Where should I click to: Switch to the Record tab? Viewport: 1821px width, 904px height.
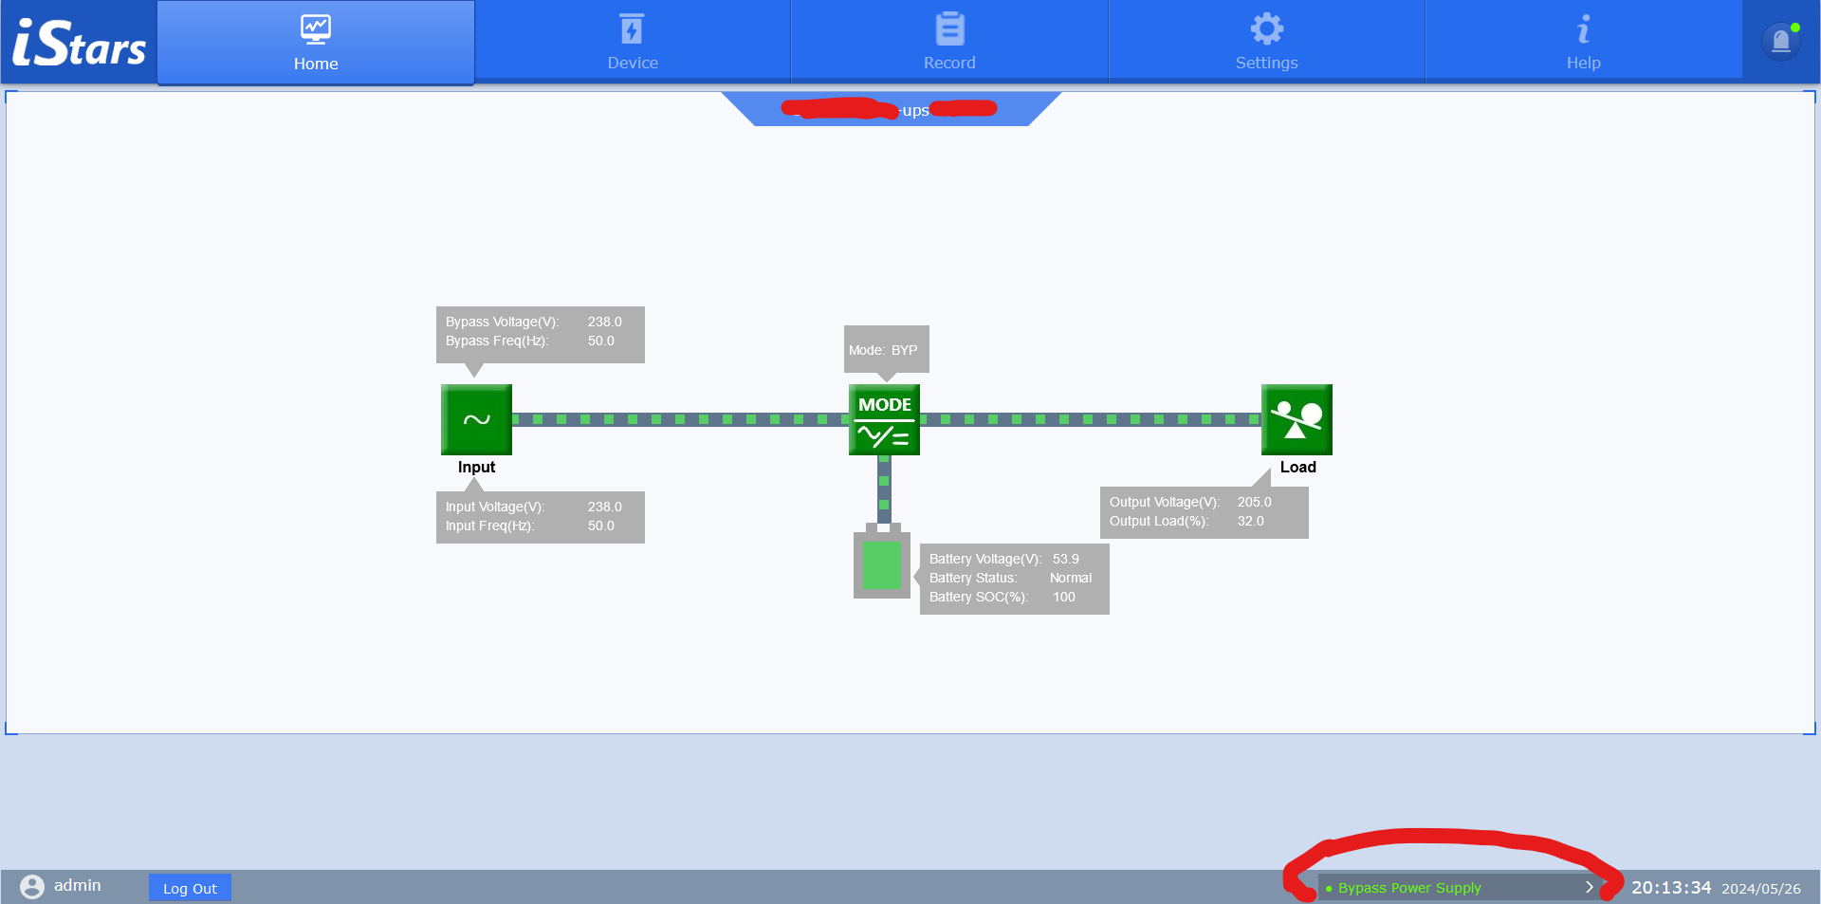(949, 41)
